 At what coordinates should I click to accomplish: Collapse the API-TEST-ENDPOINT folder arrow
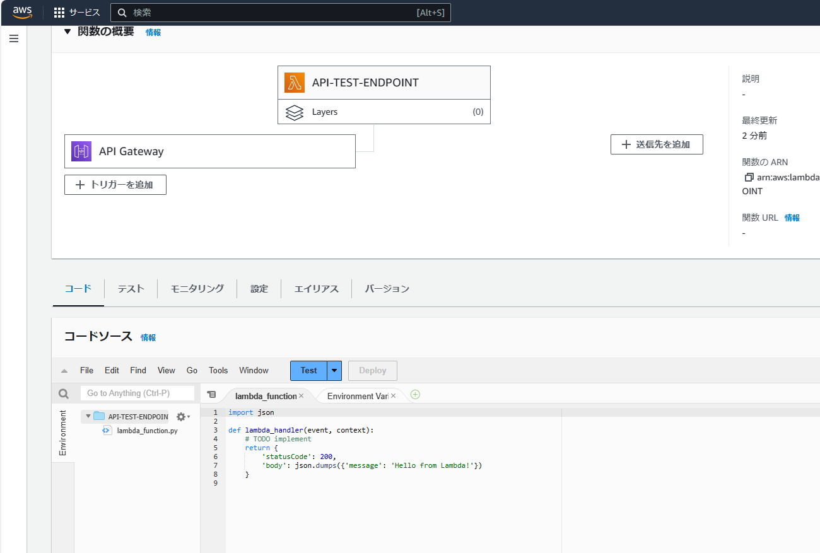tap(88, 416)
